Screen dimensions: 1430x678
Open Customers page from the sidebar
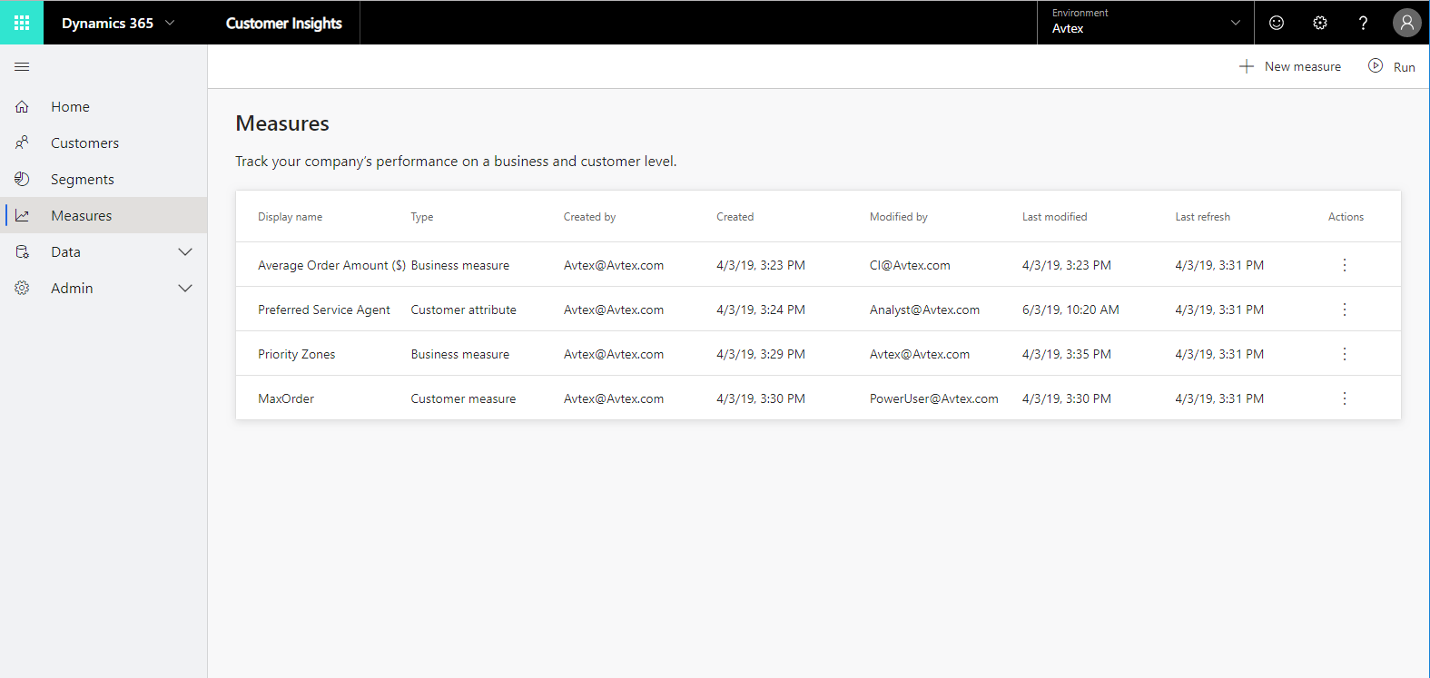(84, 143)
